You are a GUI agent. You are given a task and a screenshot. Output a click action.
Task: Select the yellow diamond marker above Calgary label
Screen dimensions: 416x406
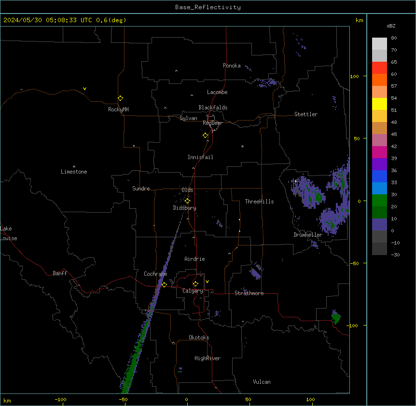195,284
